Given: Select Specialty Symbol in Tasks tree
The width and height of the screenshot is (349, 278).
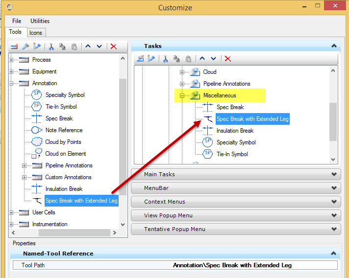Looking at the screenshot, I should click(x=236, y=142).
